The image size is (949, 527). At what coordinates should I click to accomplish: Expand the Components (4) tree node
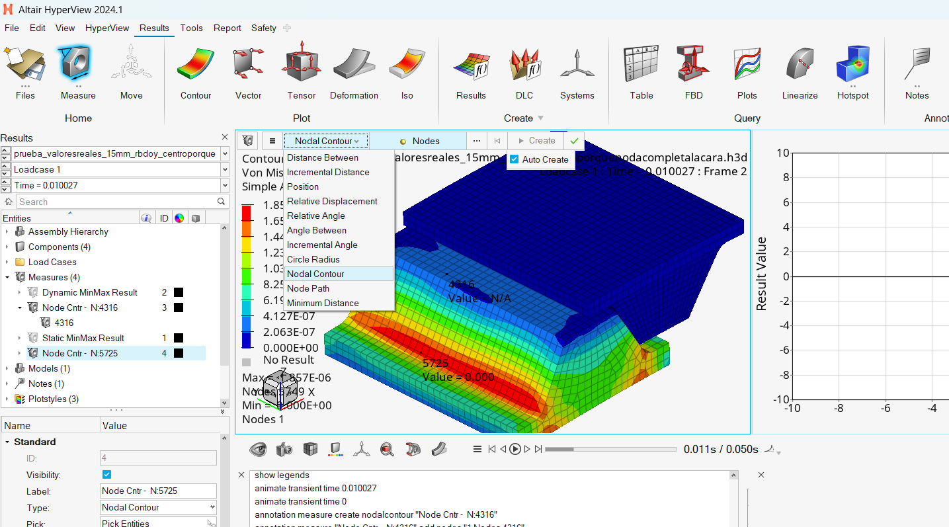click(x=7, y=247)
